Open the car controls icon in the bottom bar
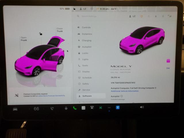Screen dimensions: 184x138 point(15,109)
